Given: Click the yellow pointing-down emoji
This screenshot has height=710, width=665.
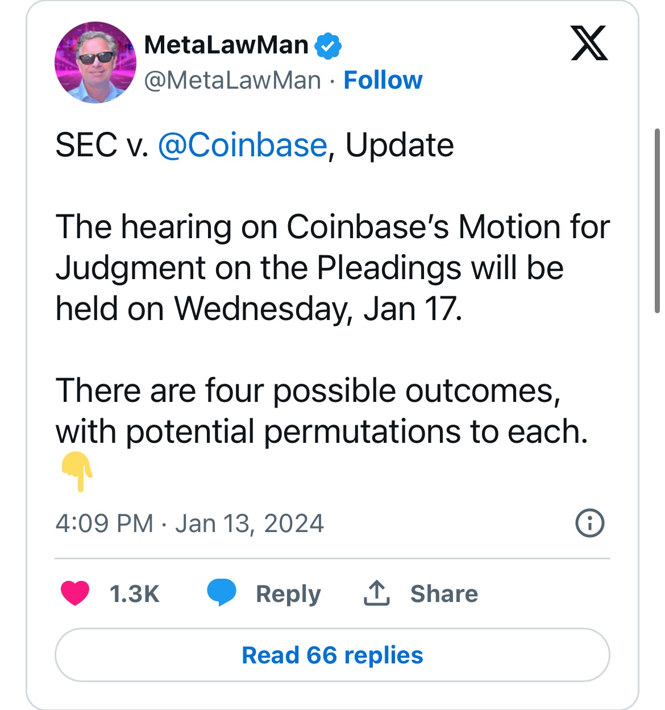Looking at the screenshot, I should (x=77, y=471).
